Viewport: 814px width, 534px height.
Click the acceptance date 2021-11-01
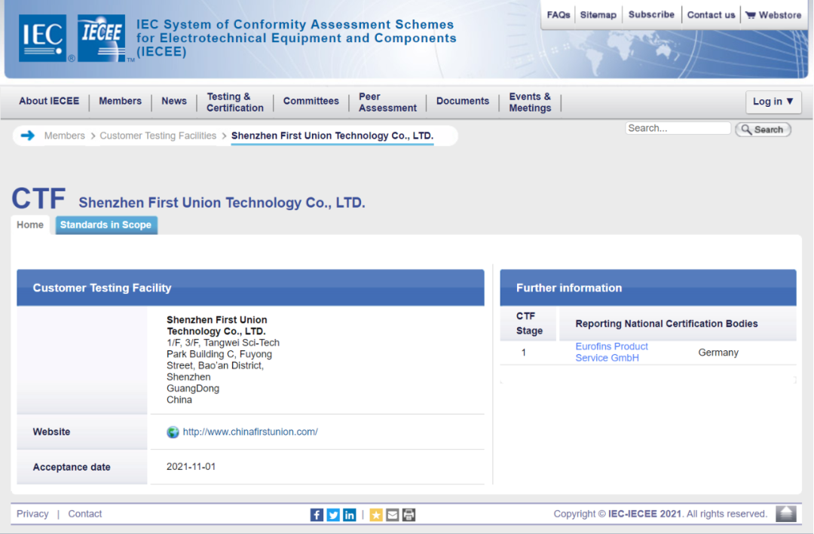pyautogui.click(x=191, y=466)
